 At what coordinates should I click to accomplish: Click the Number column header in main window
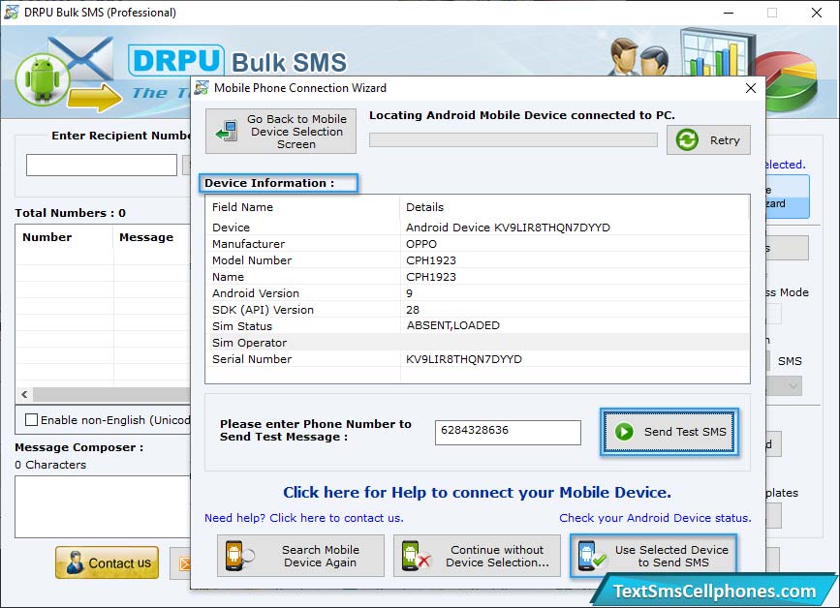[64, 237]
